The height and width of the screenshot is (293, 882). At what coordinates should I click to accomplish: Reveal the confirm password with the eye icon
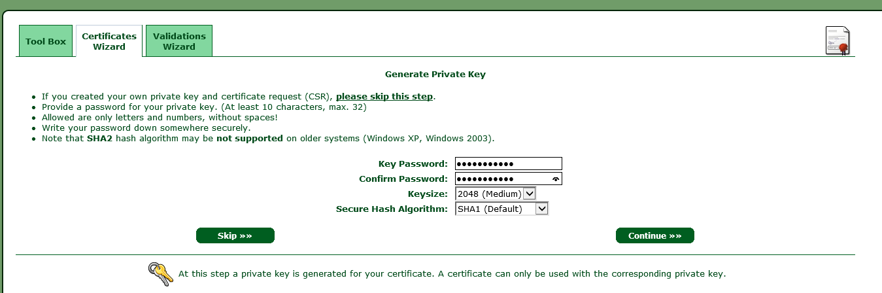[x=556, y=179]
